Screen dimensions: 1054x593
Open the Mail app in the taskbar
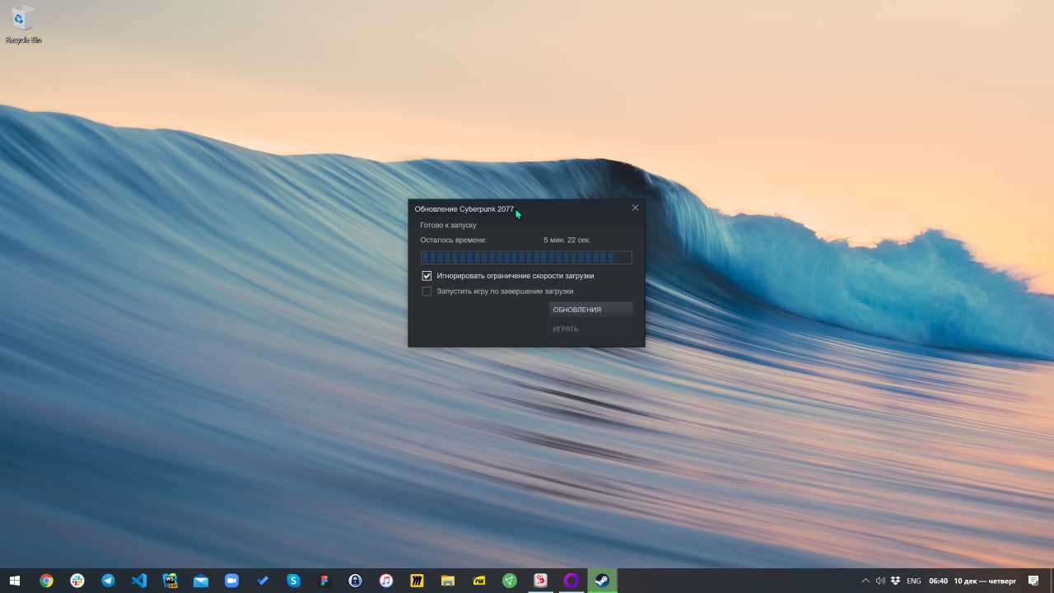pyautogui.click(x=201, y=581)
